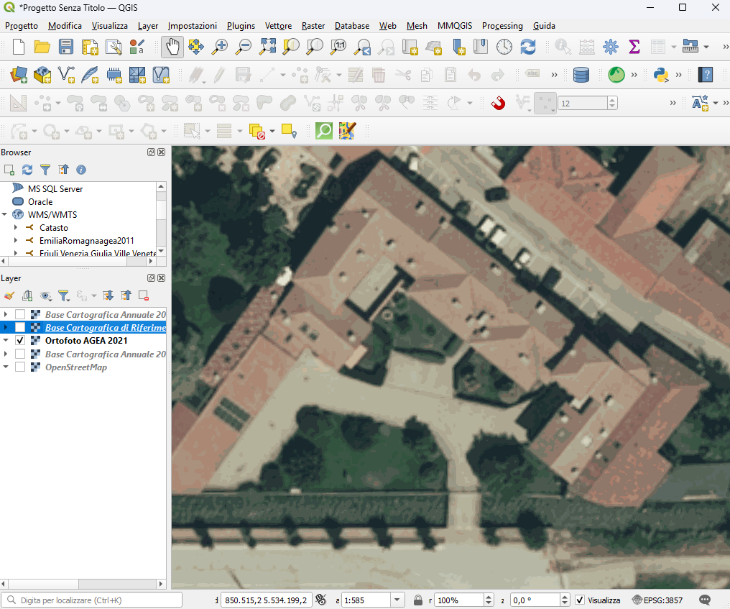Select the Pan Map hand tool
Screen dimensions: 730x609
point(172,47)
